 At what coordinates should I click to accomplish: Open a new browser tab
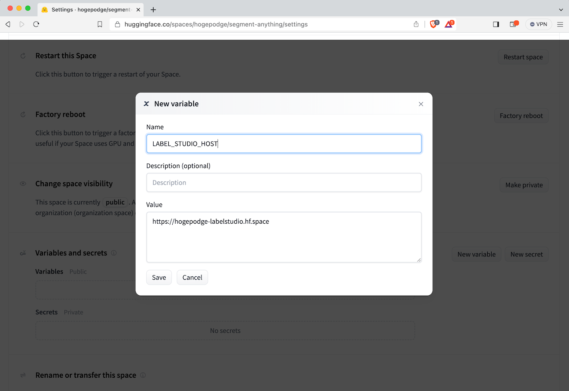153,9
